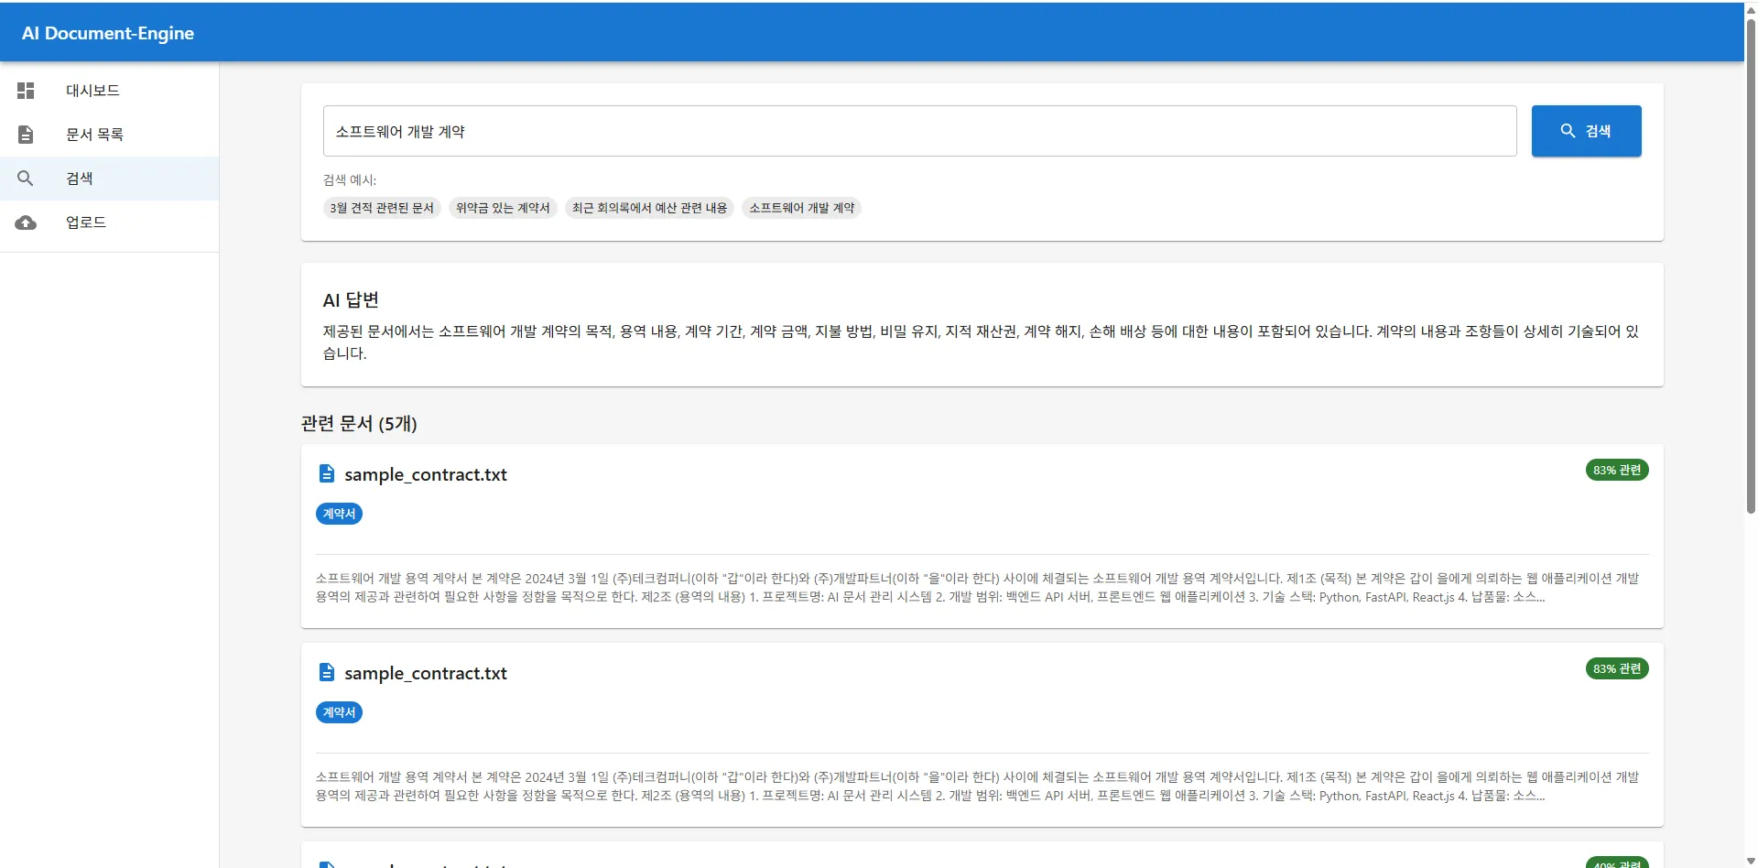Click the document list file icon
The width and height of the screenshot is (1758, 868).
26,135
